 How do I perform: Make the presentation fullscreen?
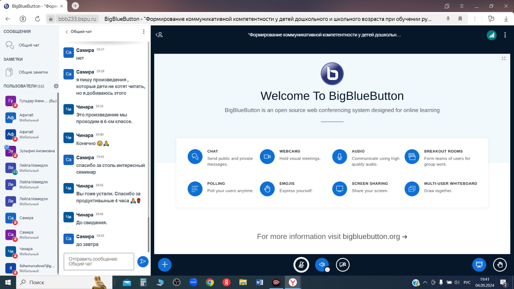[x=503, y=58]
